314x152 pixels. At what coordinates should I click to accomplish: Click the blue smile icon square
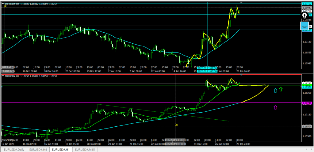304,26
